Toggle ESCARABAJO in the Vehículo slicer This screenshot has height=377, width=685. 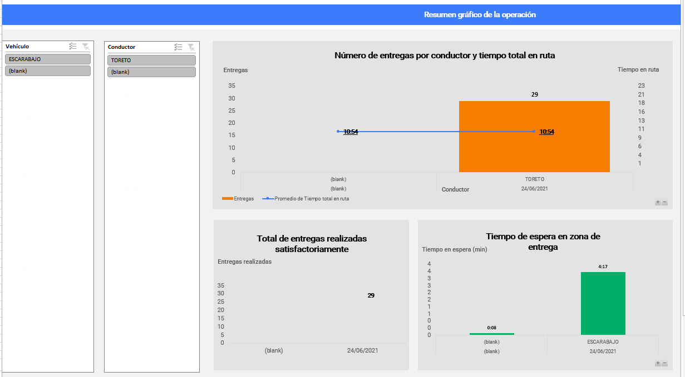click(x=48, y=59)
